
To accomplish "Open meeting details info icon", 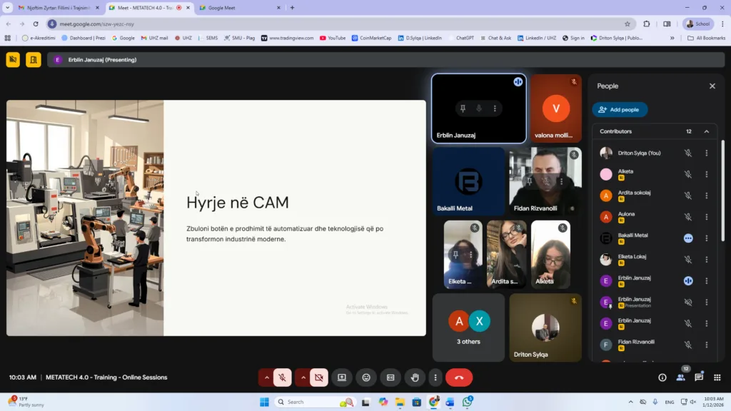I will (x=662, y=377).
